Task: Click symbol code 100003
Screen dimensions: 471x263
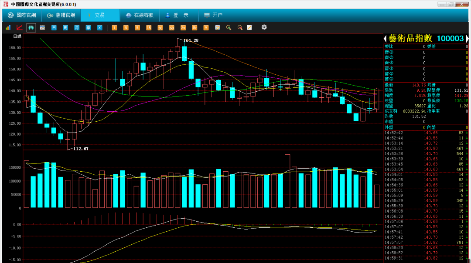Action: tap(450, 38)
